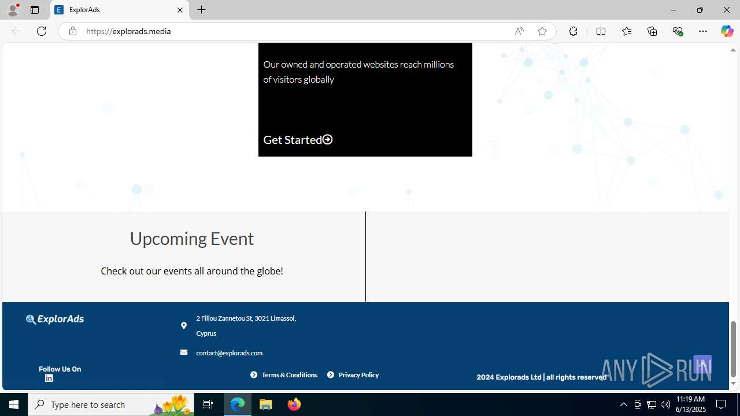The width and height of the screenshot is (740, 416).
Task: Activate Read aloud icon
Action: (x=519, y=31)
